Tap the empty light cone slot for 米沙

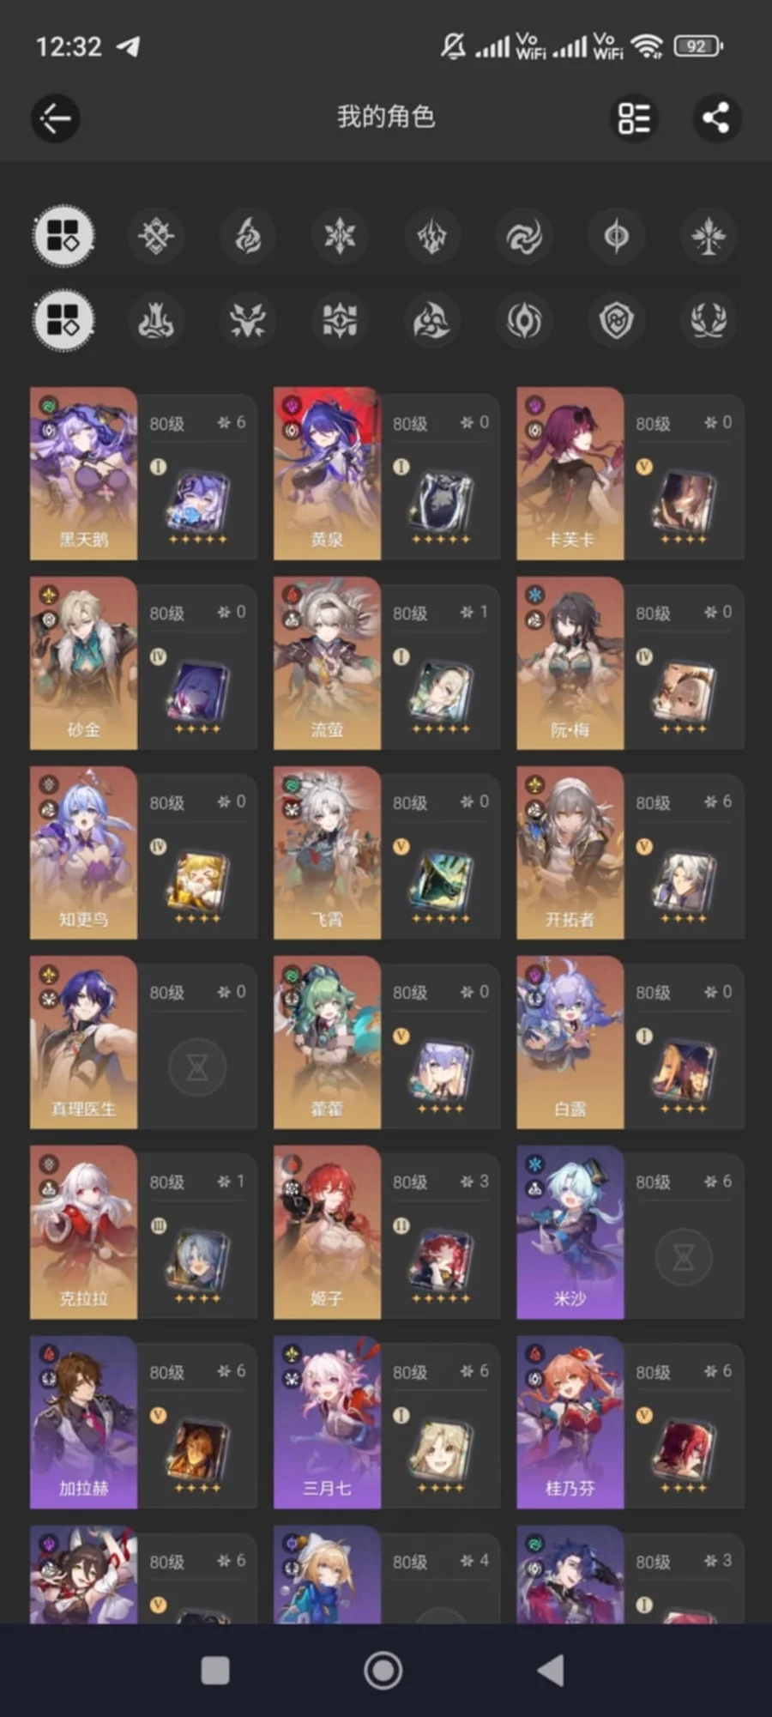tap(684, 1257)
